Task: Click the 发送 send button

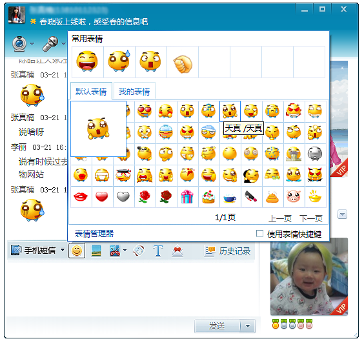Action: pos(217,326)
